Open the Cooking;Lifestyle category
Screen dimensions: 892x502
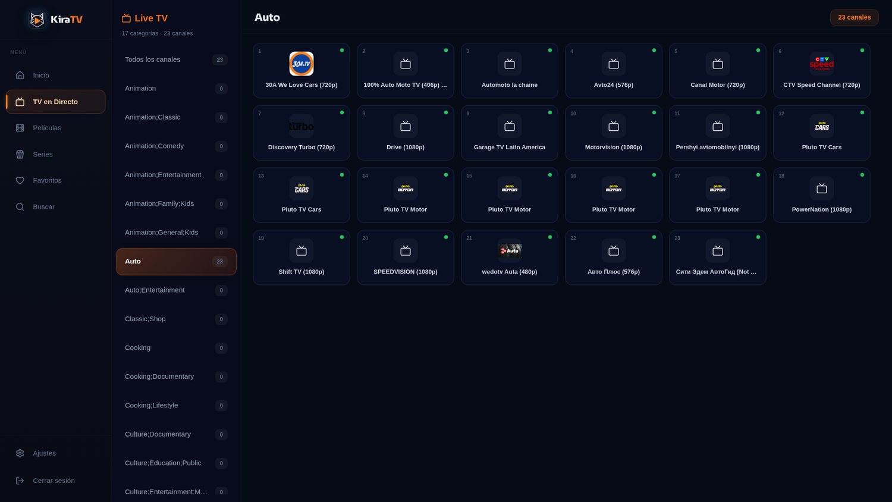pos(176,406)
